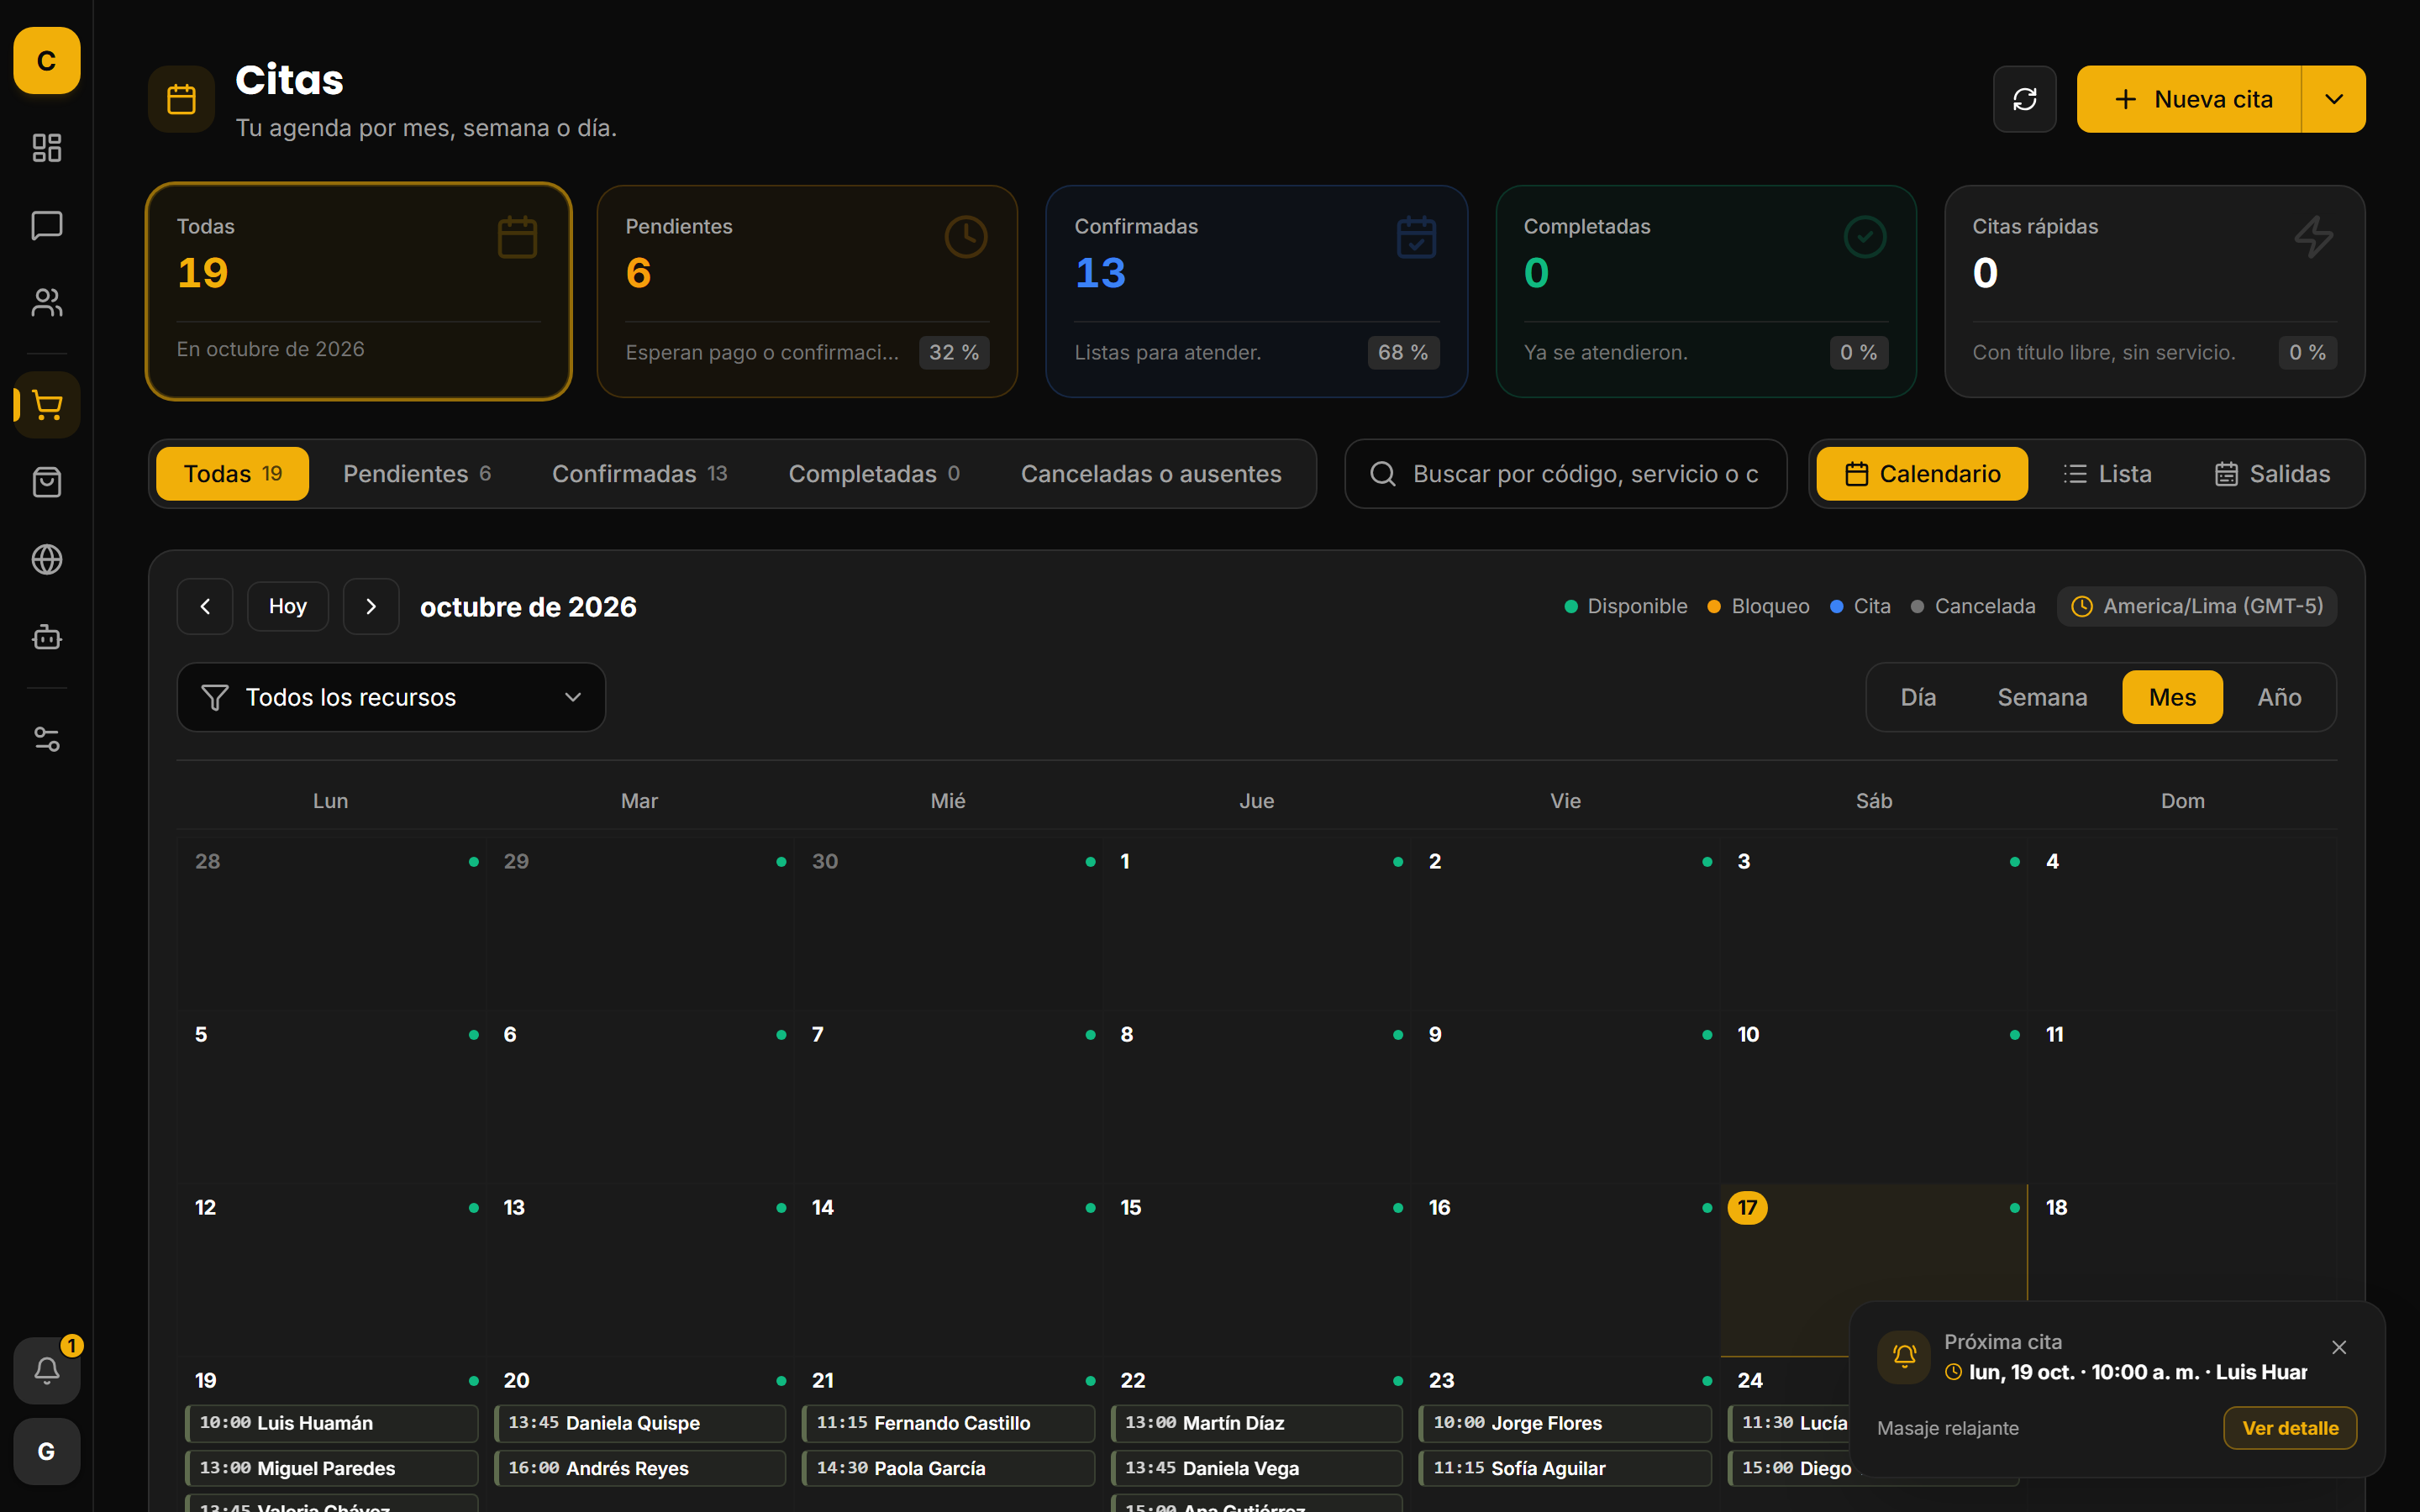Switch to Lista display mode

2107,474
